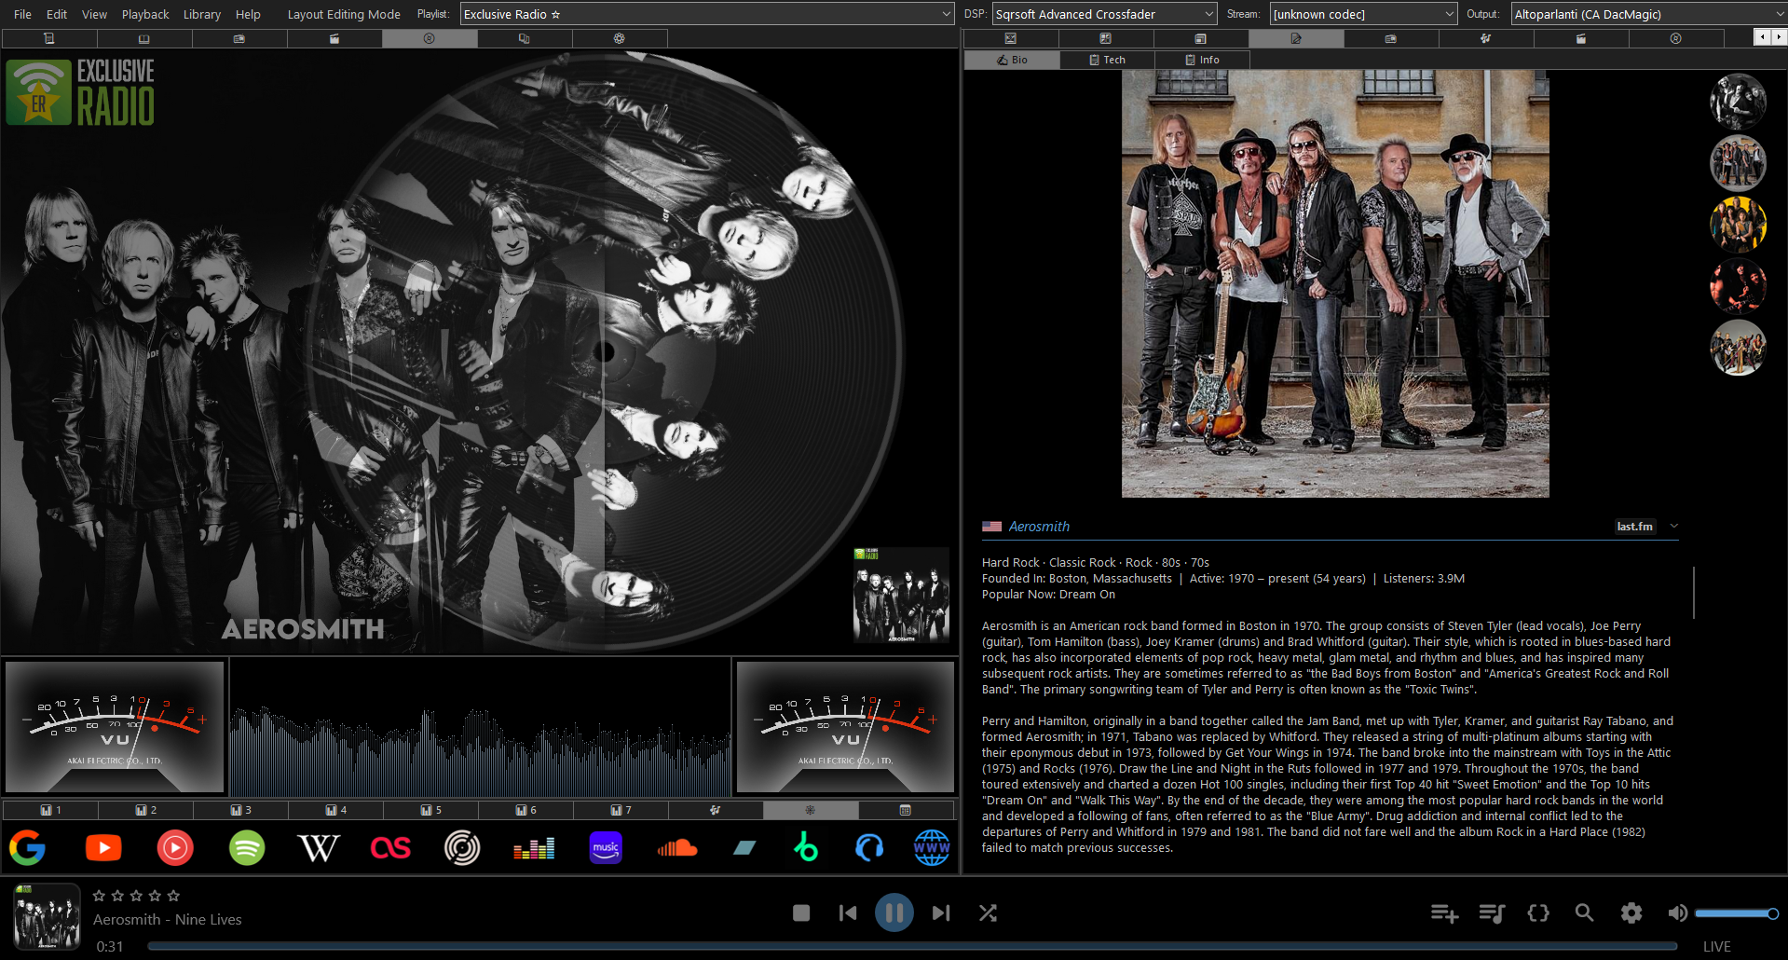Stop playback with square button
Screen dimensions: 1788x960
click(x=801, y=913)
